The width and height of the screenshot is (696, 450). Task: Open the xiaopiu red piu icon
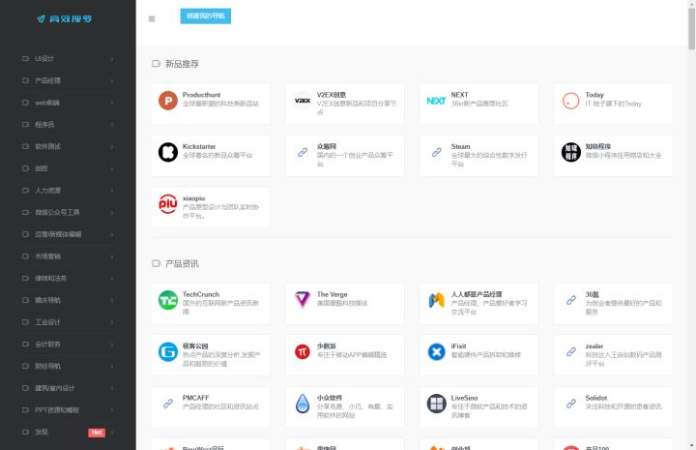[x=168, y=204]
